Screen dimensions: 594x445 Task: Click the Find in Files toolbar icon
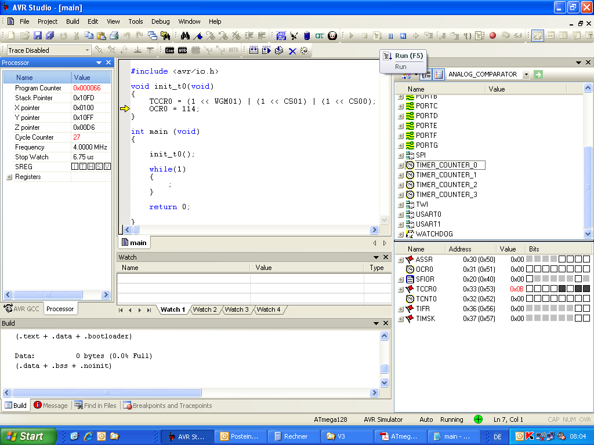coord(165,35)
